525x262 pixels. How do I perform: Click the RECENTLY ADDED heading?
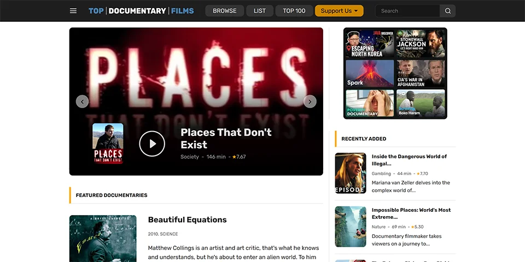click(364, 139)
